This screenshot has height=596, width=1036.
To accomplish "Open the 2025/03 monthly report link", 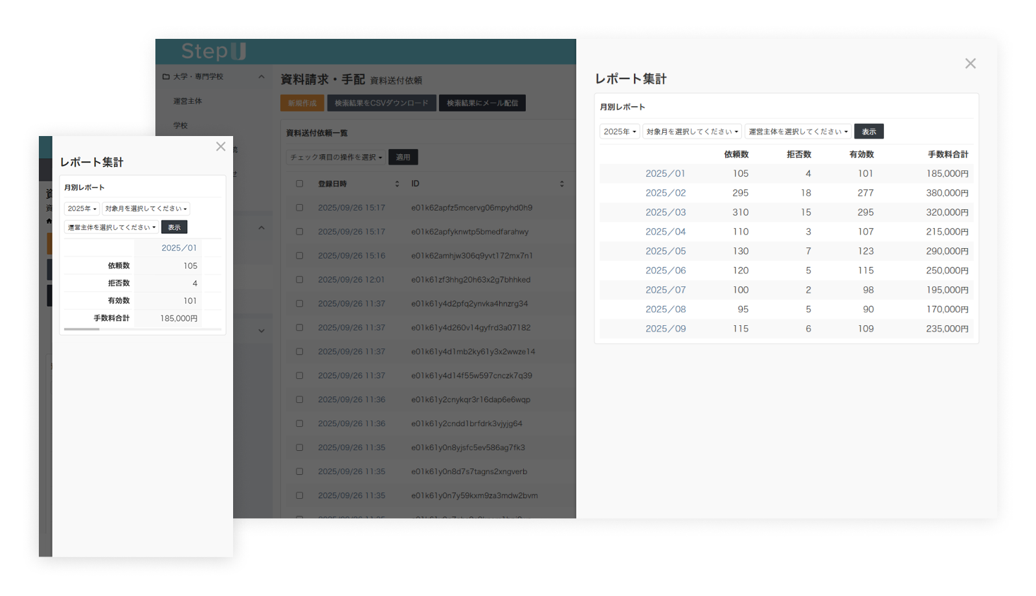I will point(665,212).
